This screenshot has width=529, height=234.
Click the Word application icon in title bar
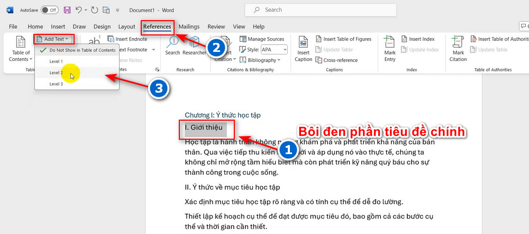tap(10, 10)
